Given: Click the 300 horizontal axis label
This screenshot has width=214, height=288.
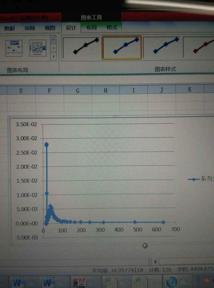Looking at the screenshot, I should coord(100,230).
